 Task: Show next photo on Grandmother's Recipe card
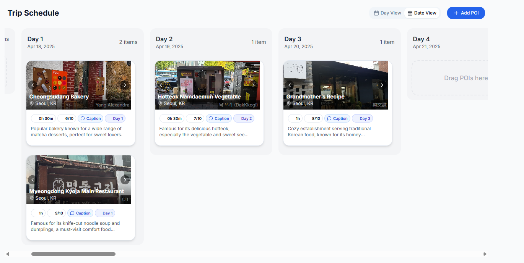382,85
